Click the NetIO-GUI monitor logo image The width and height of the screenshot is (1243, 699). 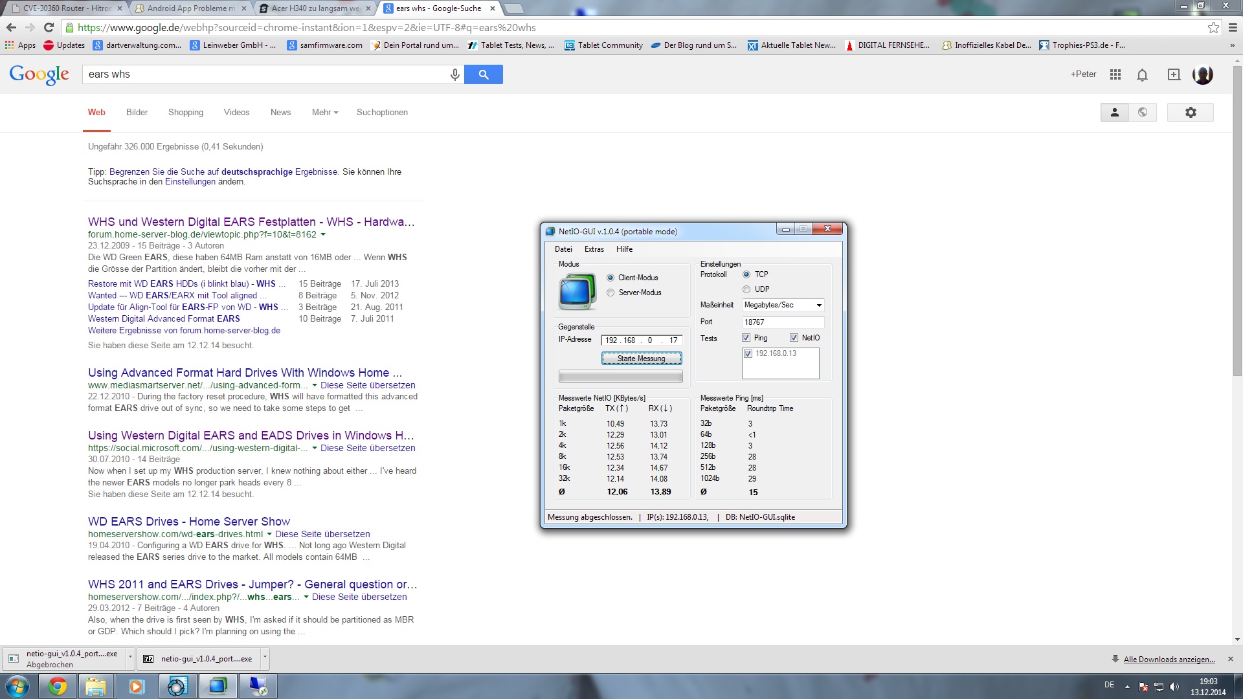click(x=577, y=291)
